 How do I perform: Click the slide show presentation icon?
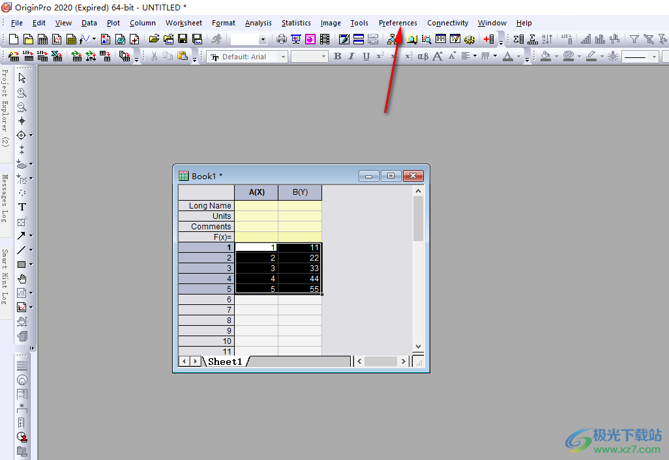coord(296,39)
